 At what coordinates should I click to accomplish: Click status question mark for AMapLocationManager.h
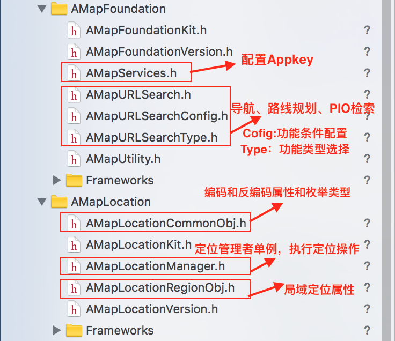pyautogui.click(x=367, y=266)
